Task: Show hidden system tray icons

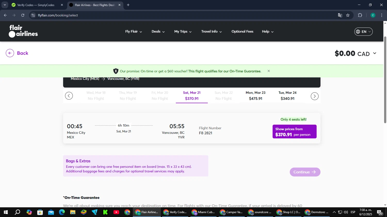Action: pos(334,212)
